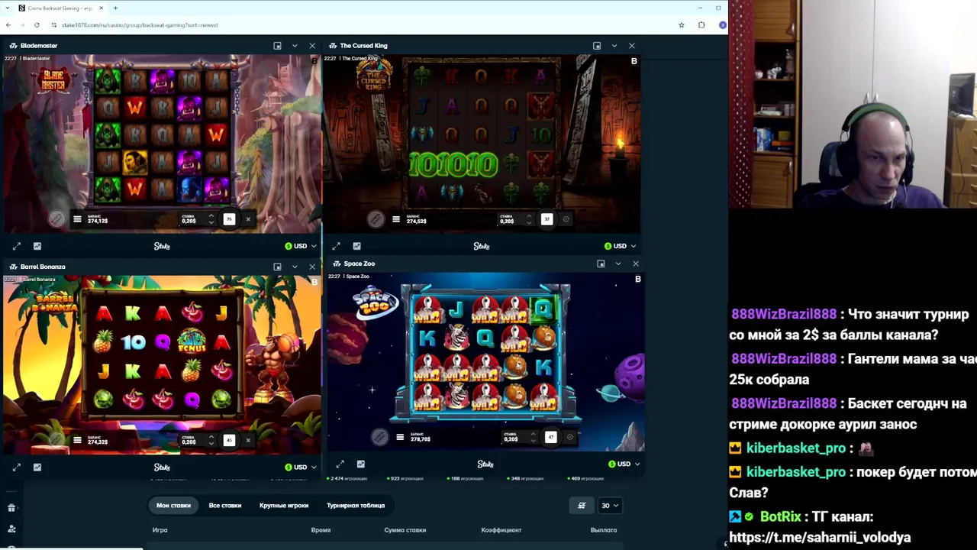
Task: Pop out the Barrel Bonanza window
Action: pos(277,267)
